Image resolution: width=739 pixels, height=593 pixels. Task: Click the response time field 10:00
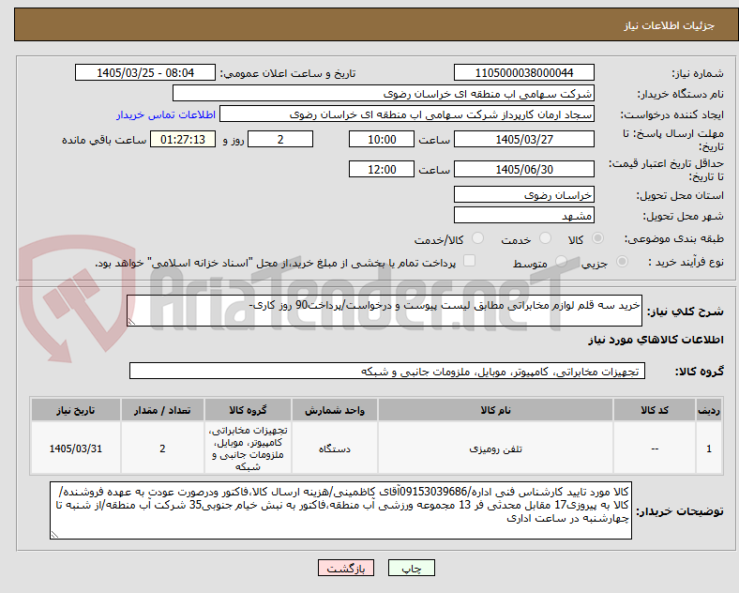(x=382, y=139)
